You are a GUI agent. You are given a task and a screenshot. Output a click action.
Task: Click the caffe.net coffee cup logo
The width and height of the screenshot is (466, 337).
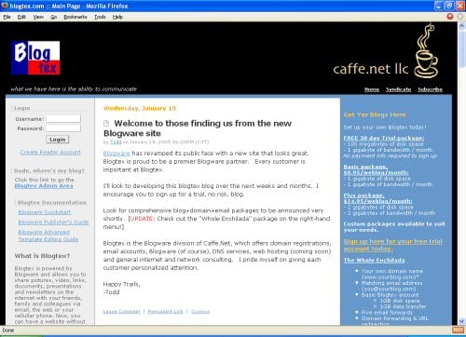[x=427, y=51]
